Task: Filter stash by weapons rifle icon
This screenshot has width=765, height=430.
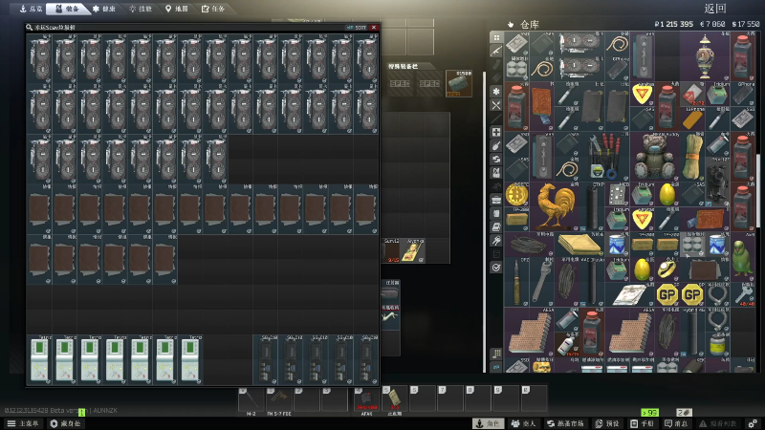Action: pos(496,51)
